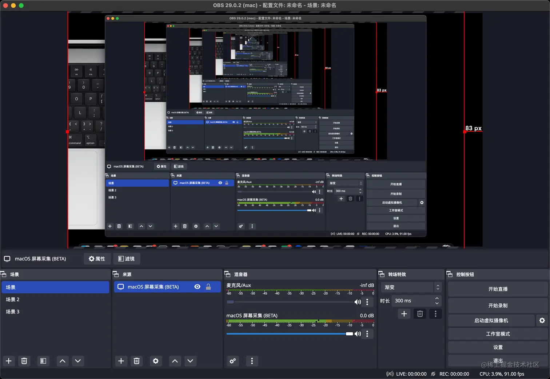Add a transition with plus icon

click(x=404, y=314)
